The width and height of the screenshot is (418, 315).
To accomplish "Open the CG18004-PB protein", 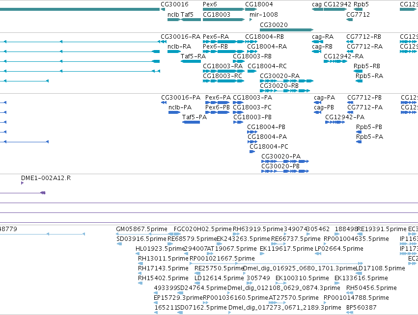I will pyautogui.click(x=252, y=132).
